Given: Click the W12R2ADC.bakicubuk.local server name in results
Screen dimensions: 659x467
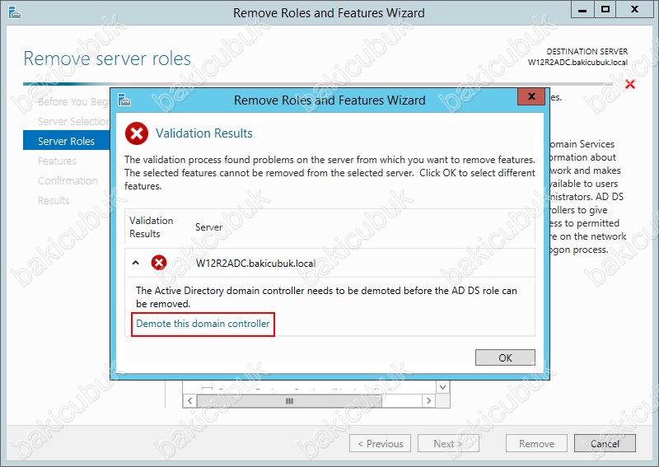Looking at the screenshot, I should pyautogui.click(x=255, y=264).
